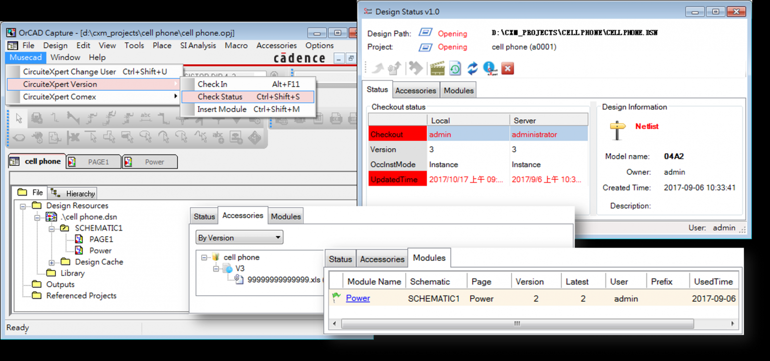Click the Netlist link in Design Information
Viewport: 770px width, 361px height.
(646, 126)
